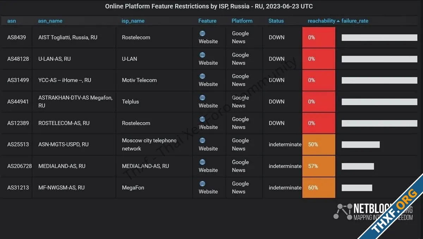
Task: Select AS48128 cell
Action: 17,59
